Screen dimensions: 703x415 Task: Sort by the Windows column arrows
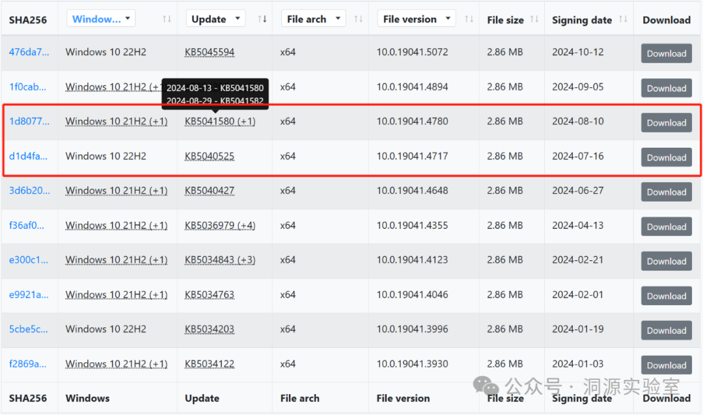pos(167,19)
